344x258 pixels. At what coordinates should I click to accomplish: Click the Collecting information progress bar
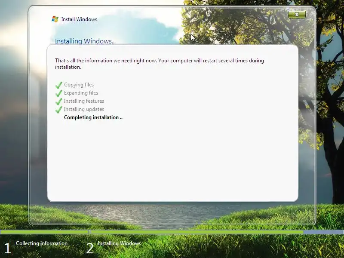click(x=45, y=232)
